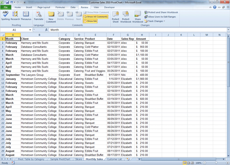
Task: Switch to Page Break Preview
Action: click(192, 163)
